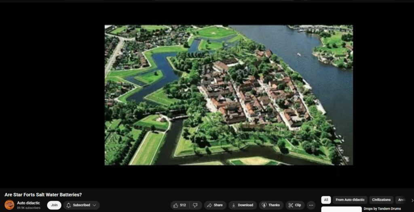The image size is (414, 212).
Task: Open the three-dots more actions menu
Action: [x=311, y=205]
